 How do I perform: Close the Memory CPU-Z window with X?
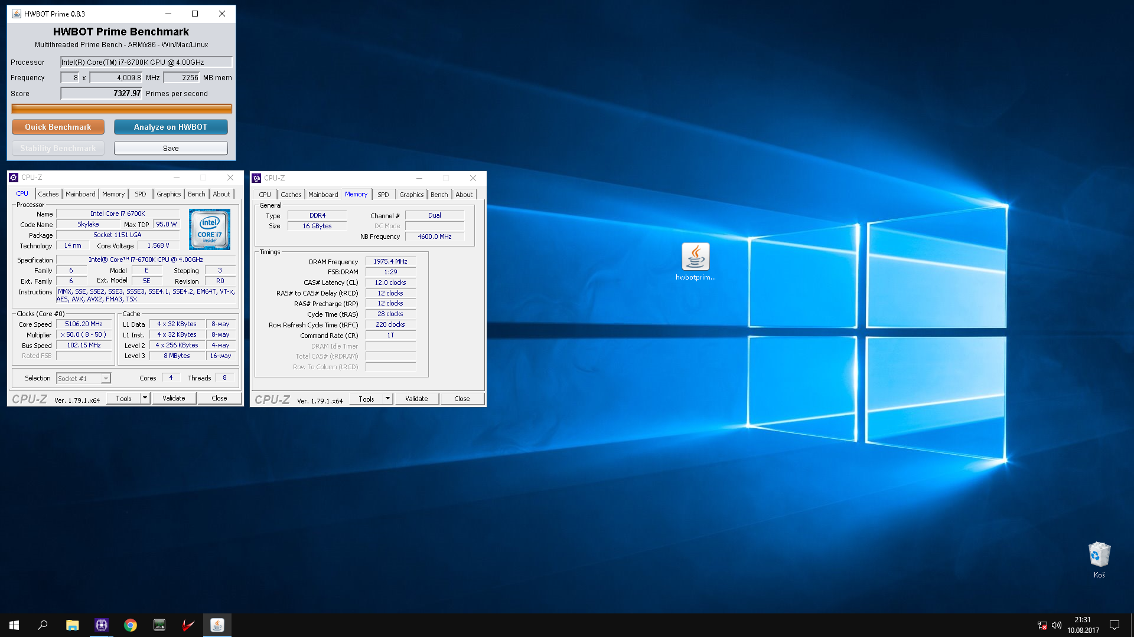point(473,178)
